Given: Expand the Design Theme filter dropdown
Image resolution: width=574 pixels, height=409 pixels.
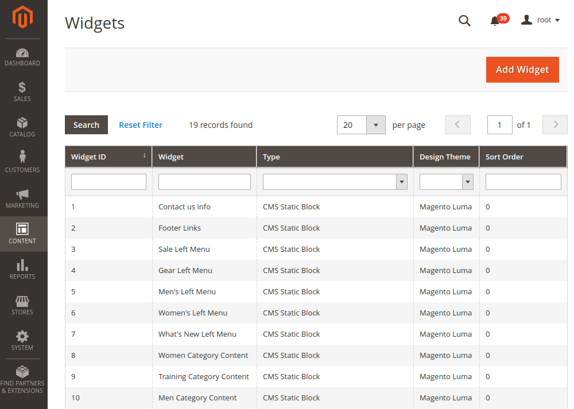Looking at the screenshot, I should click(x=468, y=182).
